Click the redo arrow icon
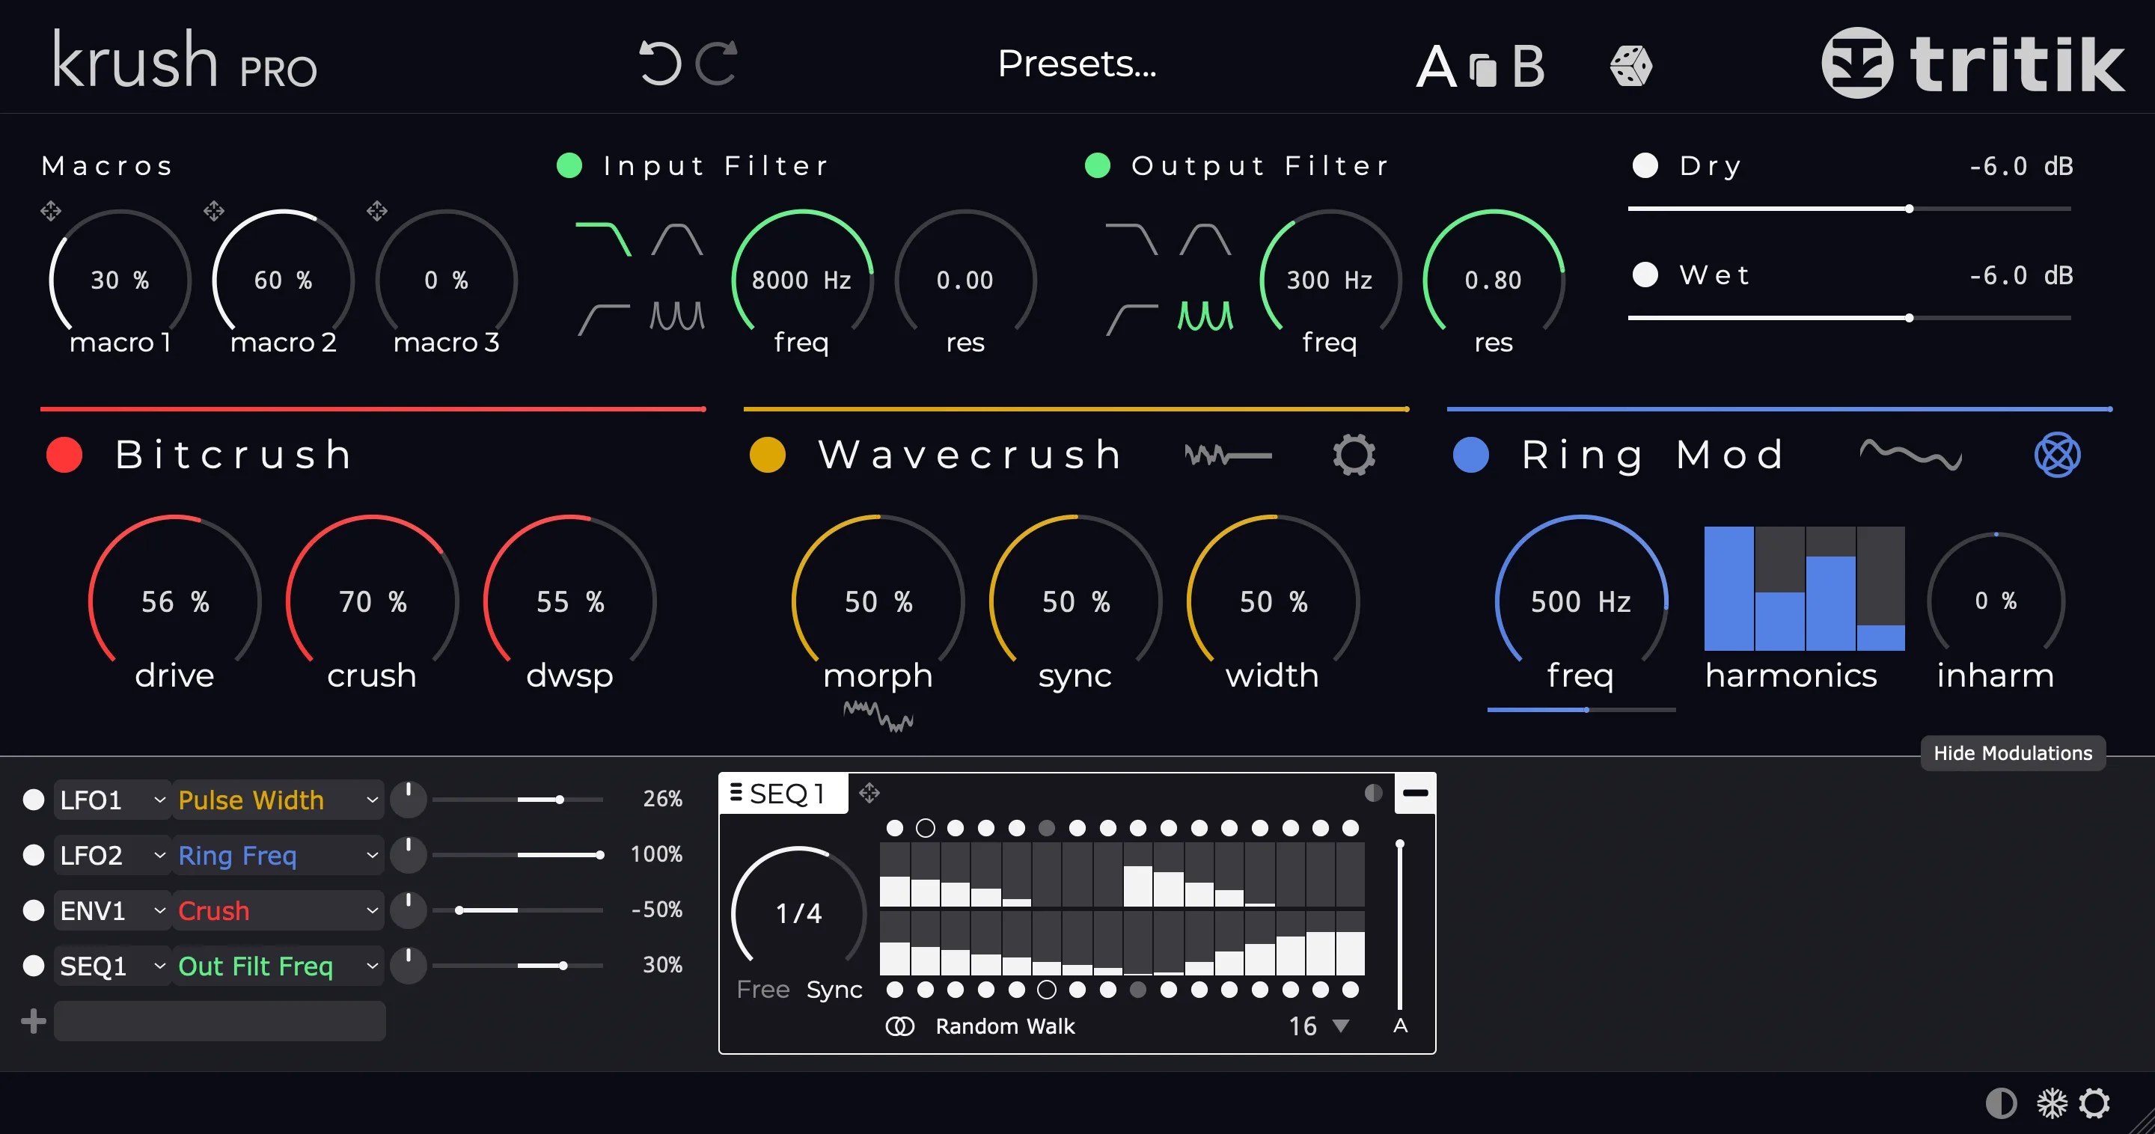Screen dimensions: 2155x1134 coord(717,63)
